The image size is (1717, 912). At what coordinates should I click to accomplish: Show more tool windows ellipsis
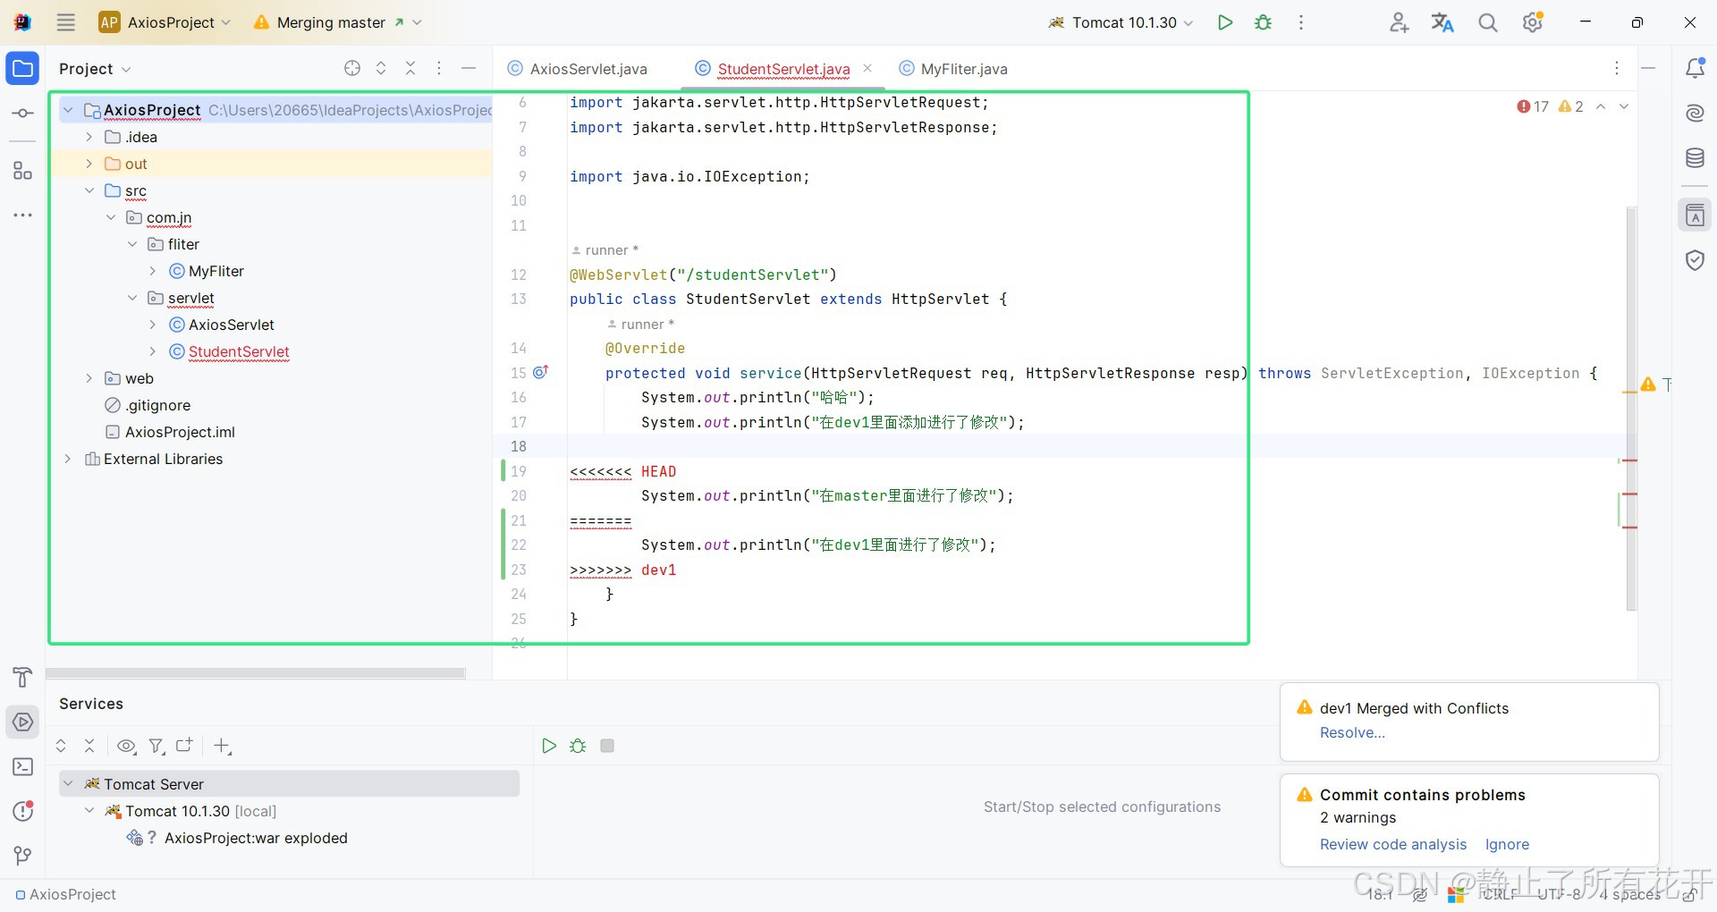pos(23,215)
